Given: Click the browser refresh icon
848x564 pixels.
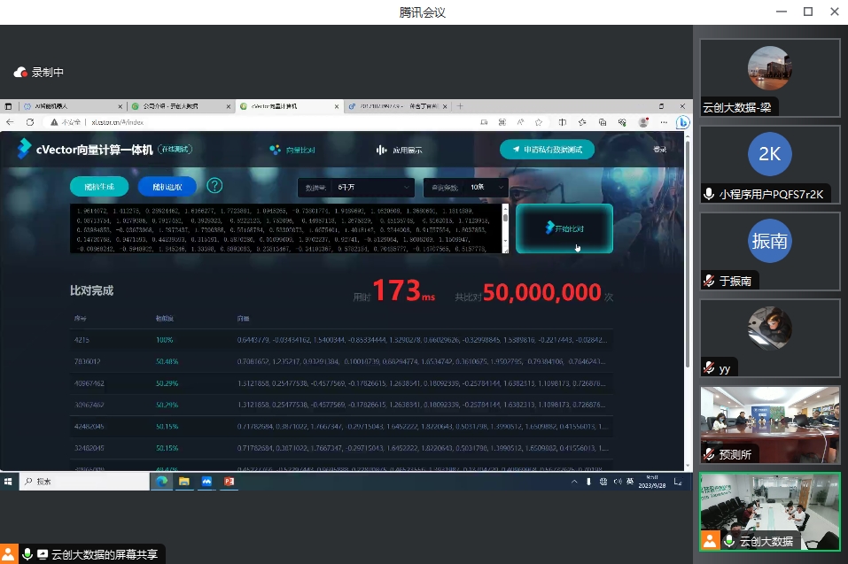Looking at the screenshot, I should coord(30,121).
